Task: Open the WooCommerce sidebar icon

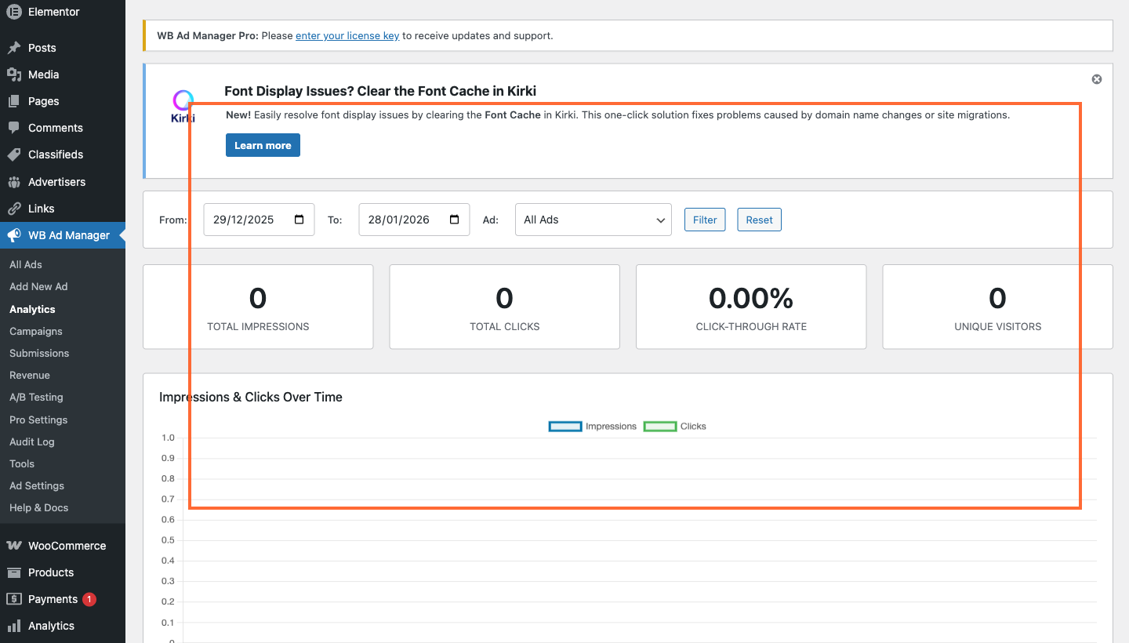Action: (x=13, y=545)
